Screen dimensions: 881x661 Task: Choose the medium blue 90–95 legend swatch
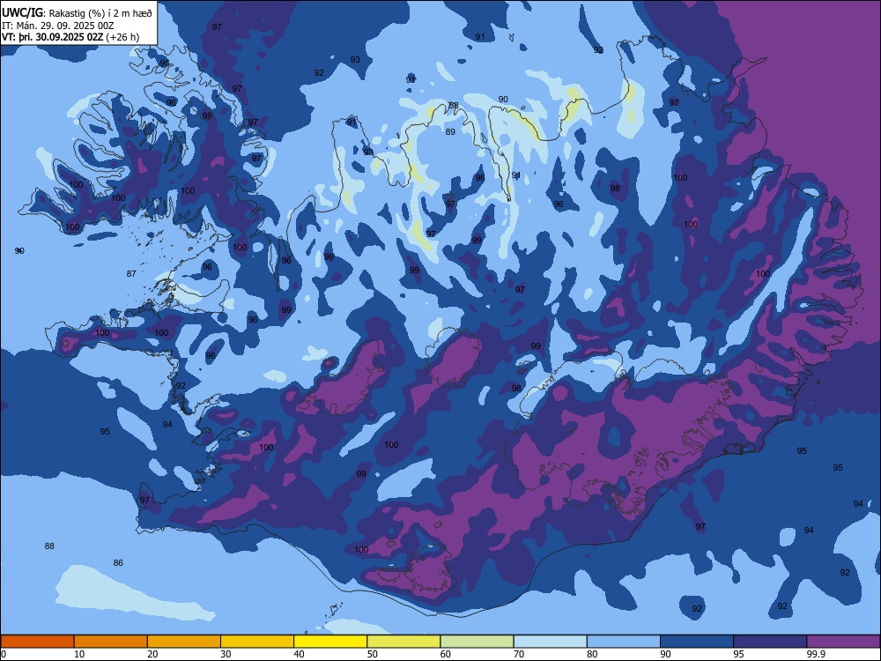[697, 642]
